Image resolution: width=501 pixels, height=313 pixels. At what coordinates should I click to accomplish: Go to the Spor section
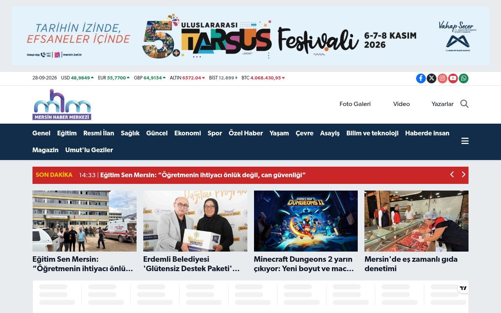point(215,133)
